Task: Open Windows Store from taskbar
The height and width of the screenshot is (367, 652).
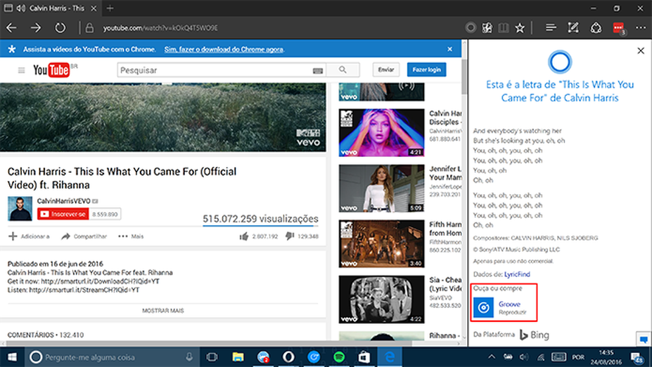Action: [364, 357]
